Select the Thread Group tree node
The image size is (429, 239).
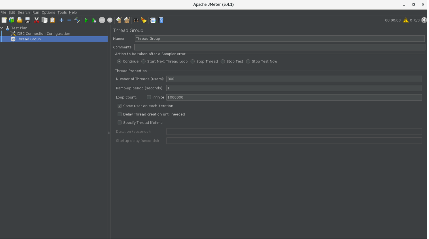click(29, 39)
